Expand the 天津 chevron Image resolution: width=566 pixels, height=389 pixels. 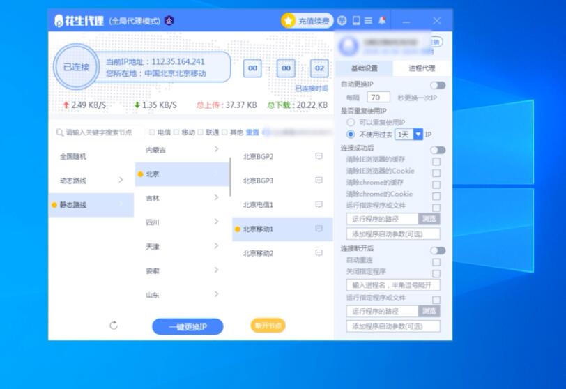pyautogui.click(x=216, y=246)
